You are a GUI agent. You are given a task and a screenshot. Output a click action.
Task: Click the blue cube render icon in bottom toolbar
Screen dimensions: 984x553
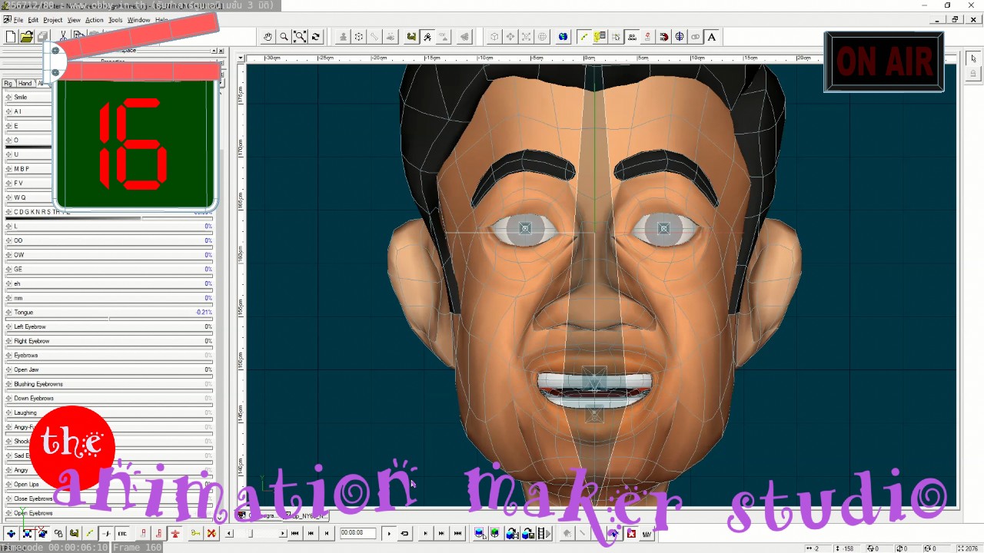479,533
